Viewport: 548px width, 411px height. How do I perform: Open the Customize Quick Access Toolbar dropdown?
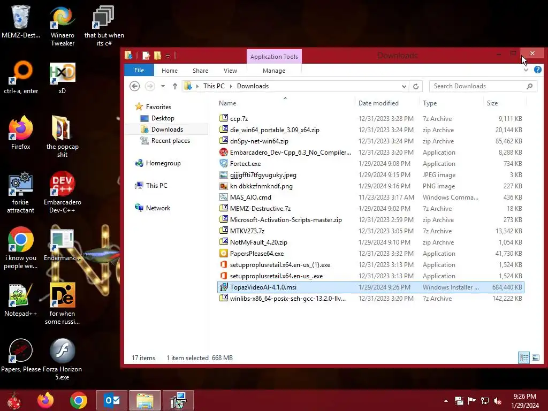tap(168, 56)
